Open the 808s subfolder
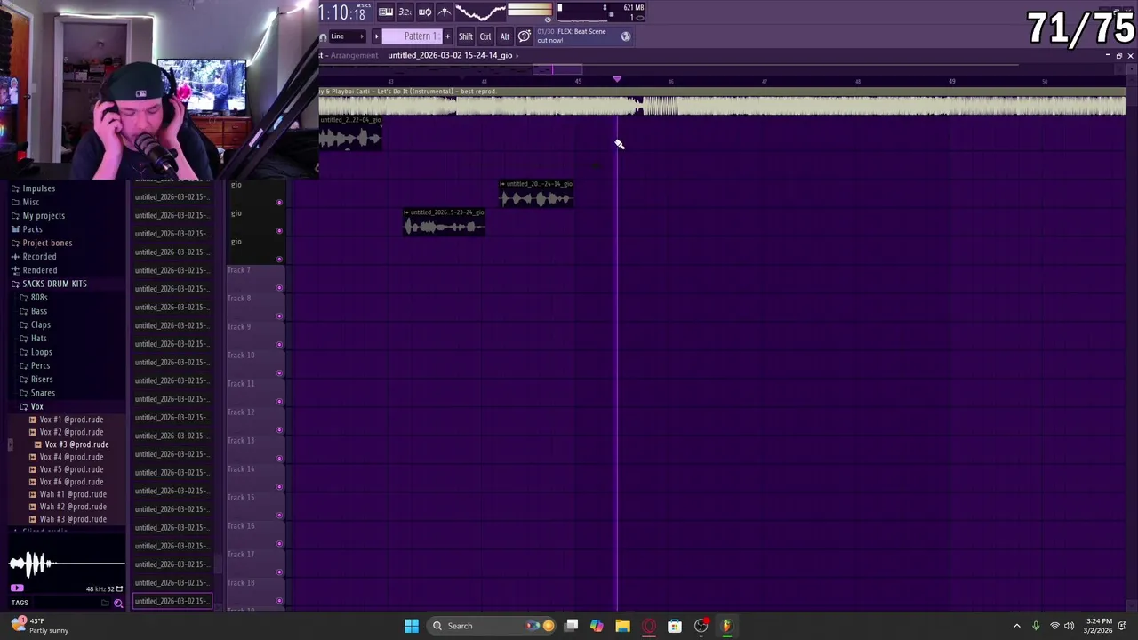This screenshot has height=640, width=1138. point(39,298)
